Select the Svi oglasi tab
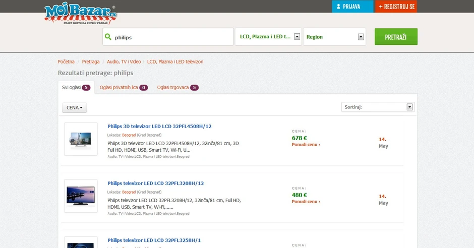 pyautogui.click(x=76, y=88)
